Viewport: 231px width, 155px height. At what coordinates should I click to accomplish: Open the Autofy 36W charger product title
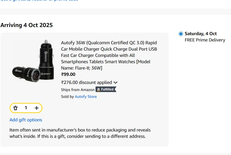click(109, 55)
